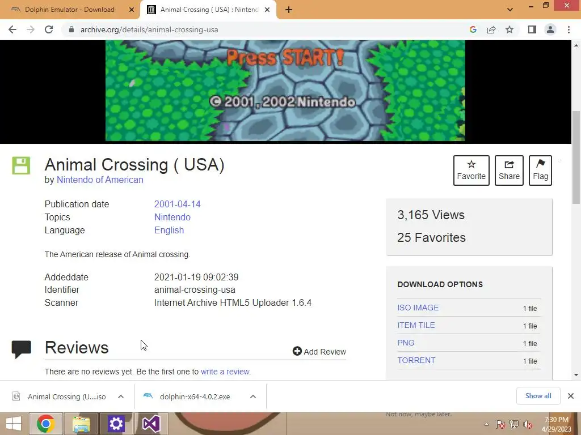Open the tab search chevron
Screen dimensions: 581x435
click(510, 10)
